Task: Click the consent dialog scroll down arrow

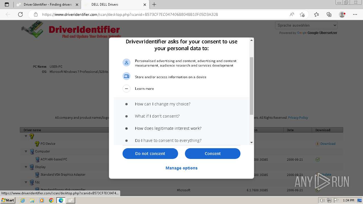Action: click(x=251, y=143)
